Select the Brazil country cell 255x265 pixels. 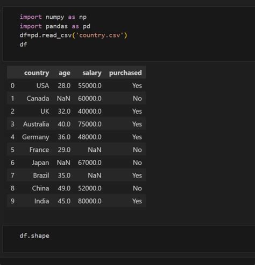[41, 175]
